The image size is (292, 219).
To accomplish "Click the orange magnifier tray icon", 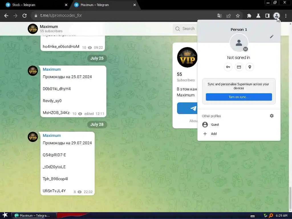I will (271, 216).
